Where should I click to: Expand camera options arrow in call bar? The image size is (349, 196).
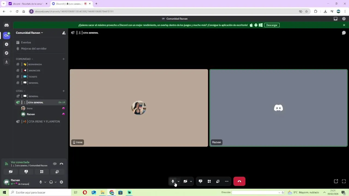(x=191, y=181)
